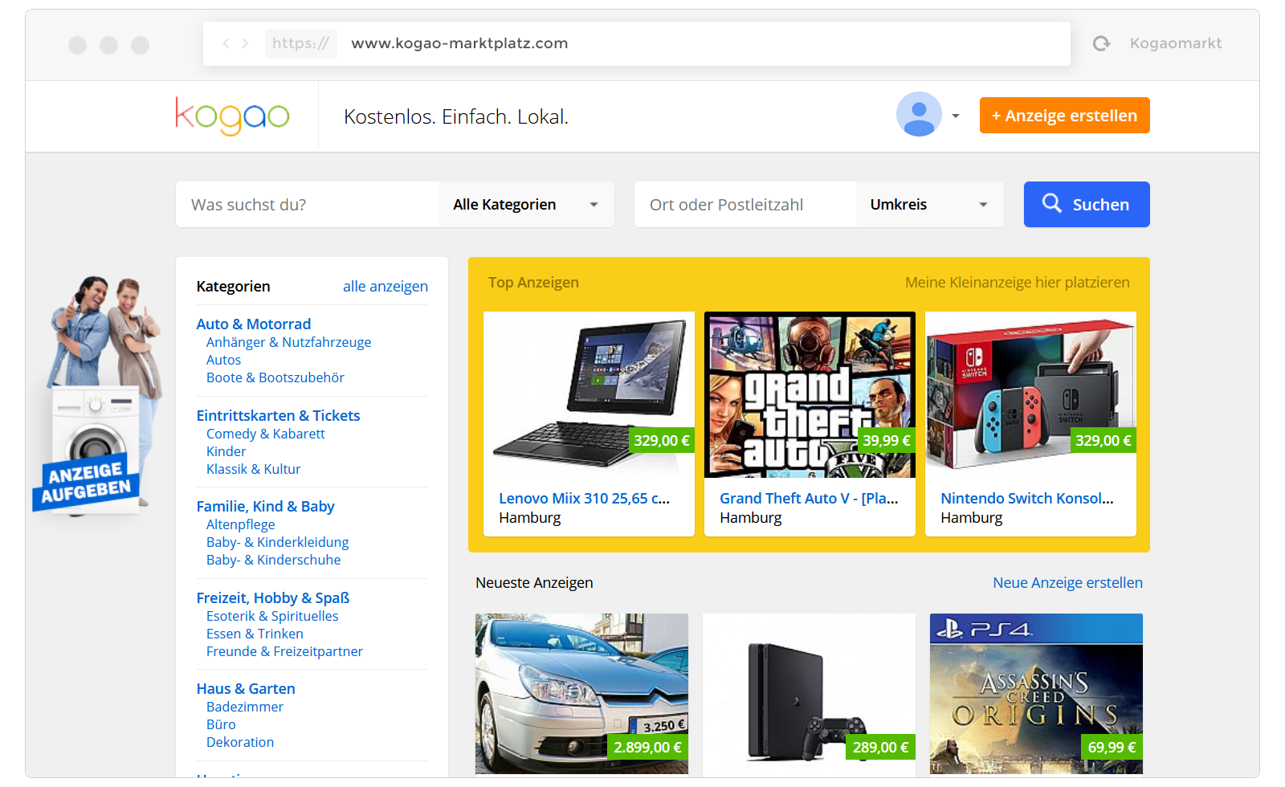Open the Grand Theft Auto V cover image
Viewport: 1285px width, 787px height.
tap(810, 395)
